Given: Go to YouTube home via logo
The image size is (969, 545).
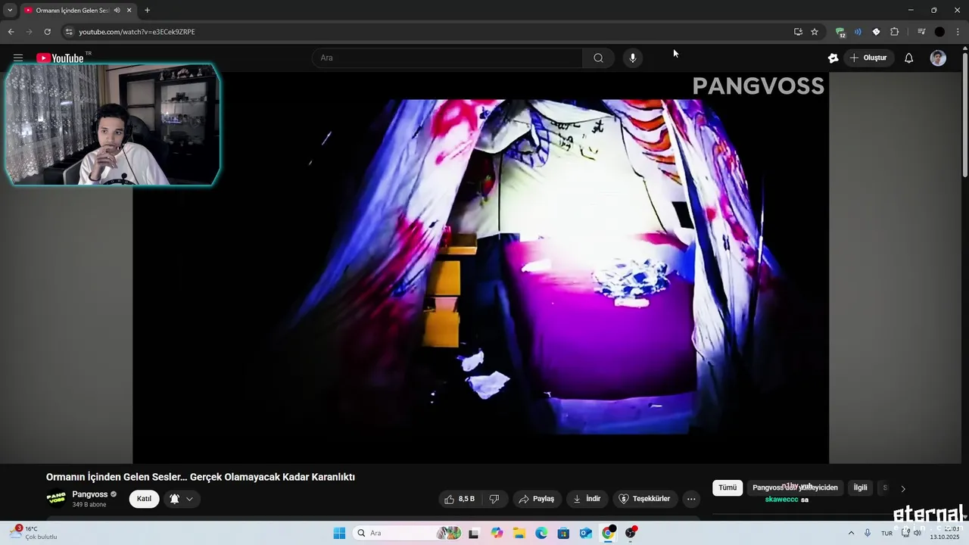Looking at the screenshot, I should pyautogui.click(x=61, y=58).
